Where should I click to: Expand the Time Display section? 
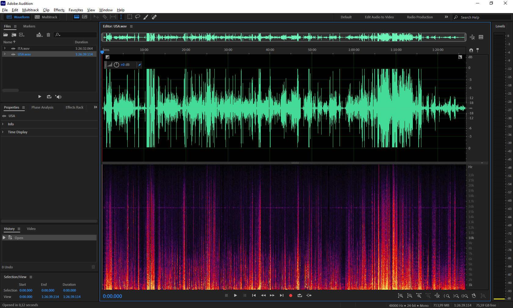point(3,132)
